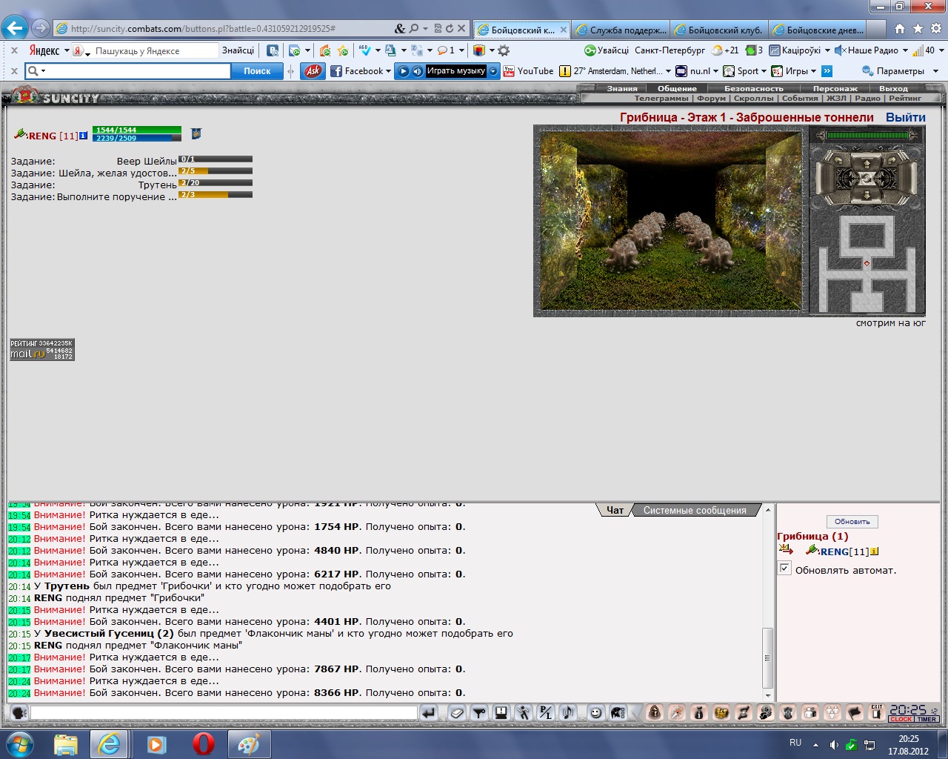Viewport: 948px width, 759px height.
Task: Switch to the 'Системные сообщения' chat tab
Action: [x=695, y=511]
